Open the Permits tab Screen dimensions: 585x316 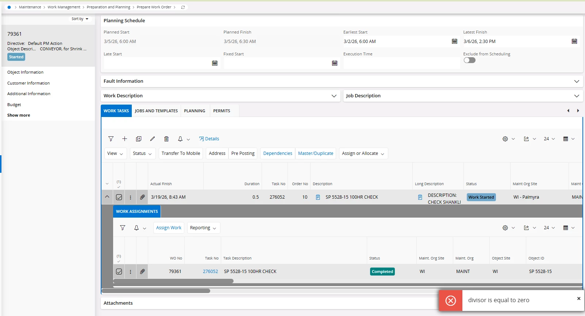222,111
